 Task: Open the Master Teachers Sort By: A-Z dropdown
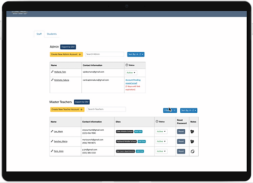click(189, 110)
